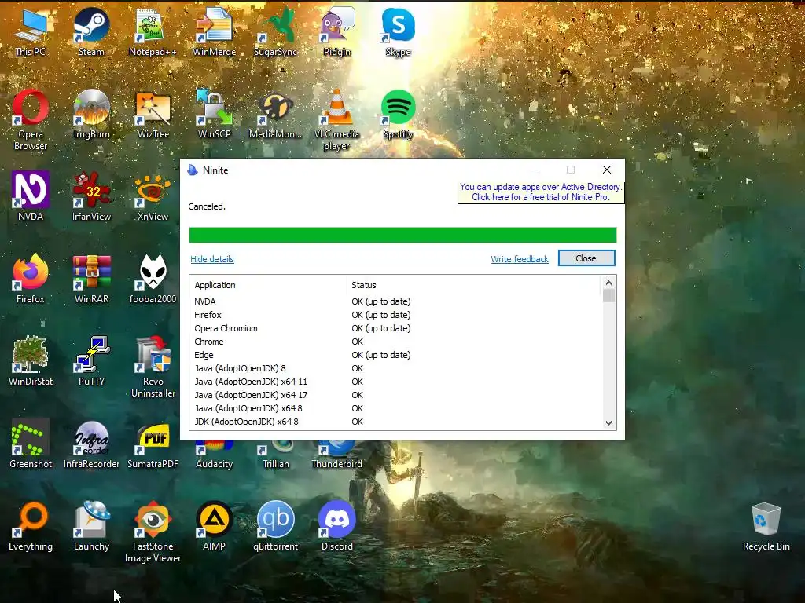Click the Ninite Pro free trial banner

pos(540,192)
